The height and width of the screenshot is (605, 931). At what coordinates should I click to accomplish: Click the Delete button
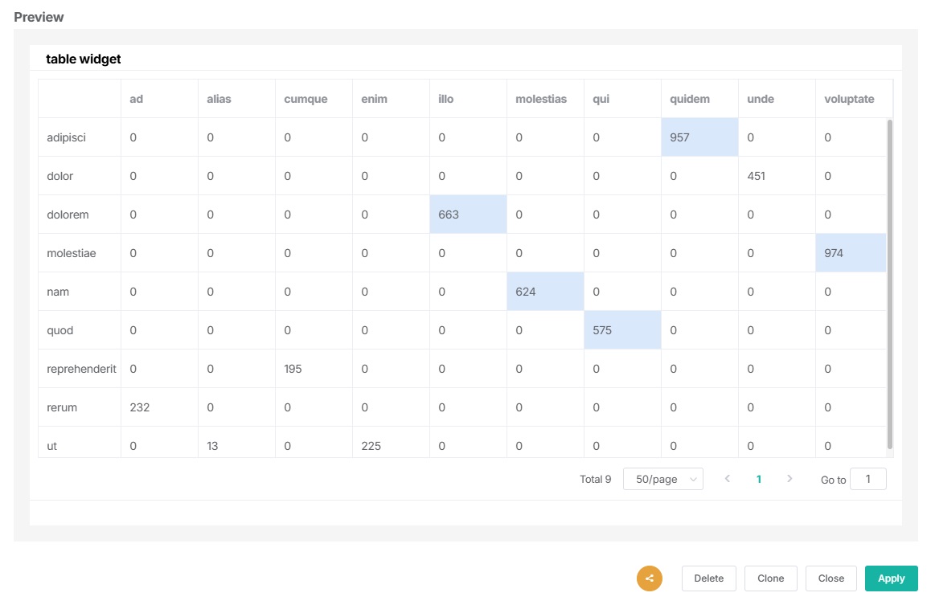click(x=709, y=578)
